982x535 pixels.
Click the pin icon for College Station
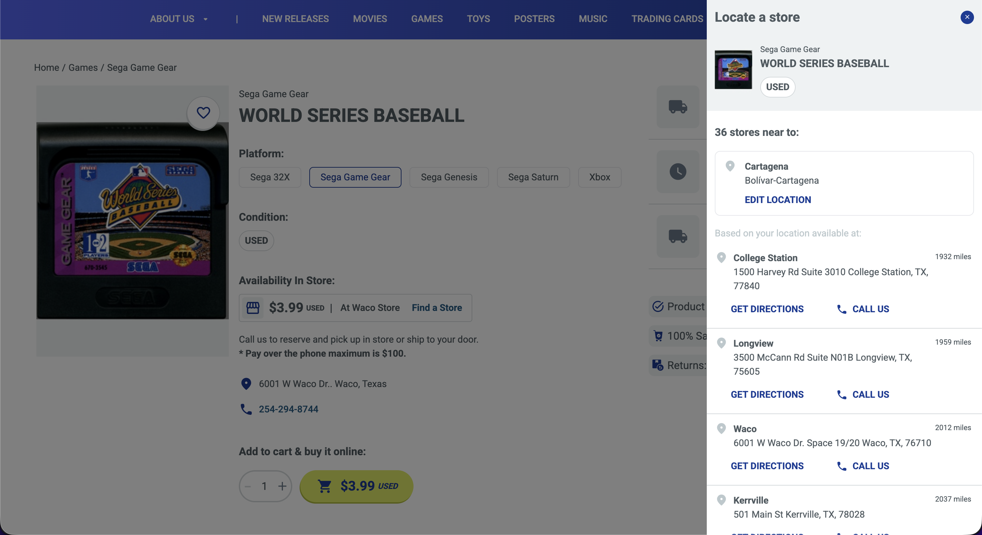(721, 257)
